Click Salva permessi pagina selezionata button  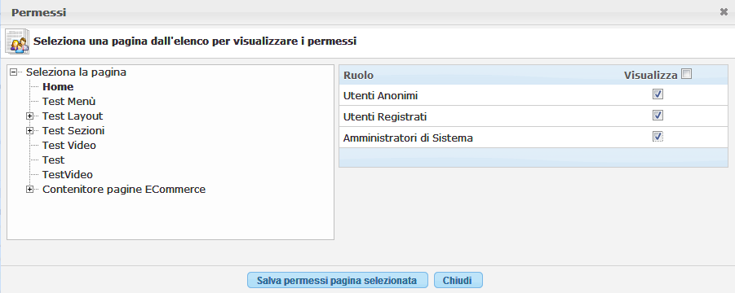[x=337, y=280]
